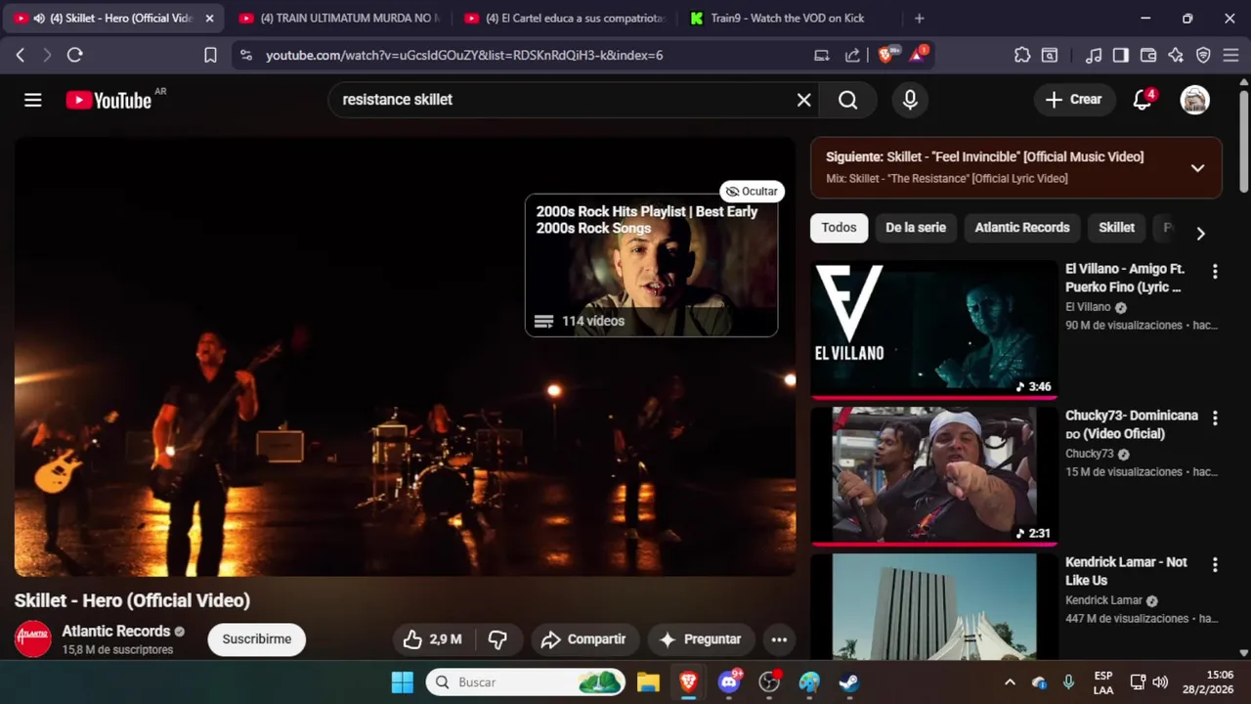The image size is (1251, 704).
Task: Open the Brave VPN shield icon
Action: pos(1203,56)
